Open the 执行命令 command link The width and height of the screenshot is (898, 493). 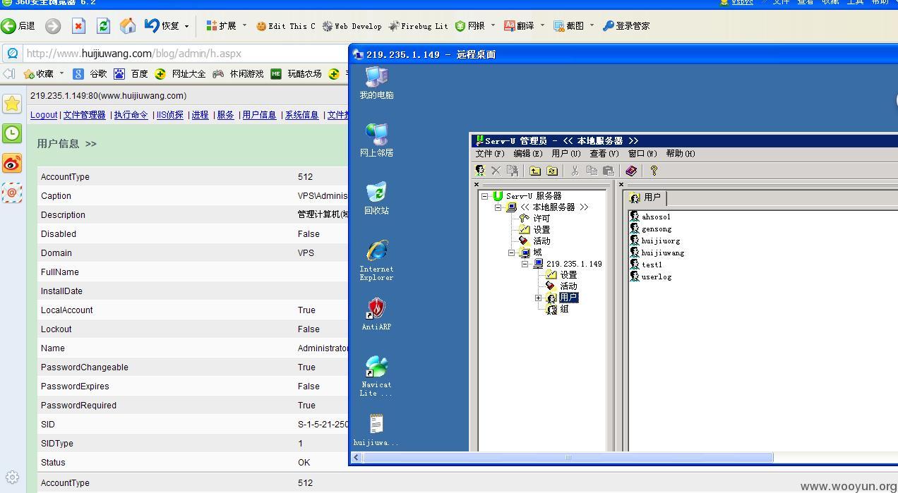[x=131, y=115]
